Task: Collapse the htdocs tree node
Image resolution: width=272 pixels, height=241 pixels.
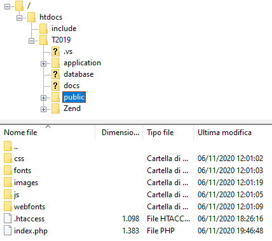Action: coord(19,18)
